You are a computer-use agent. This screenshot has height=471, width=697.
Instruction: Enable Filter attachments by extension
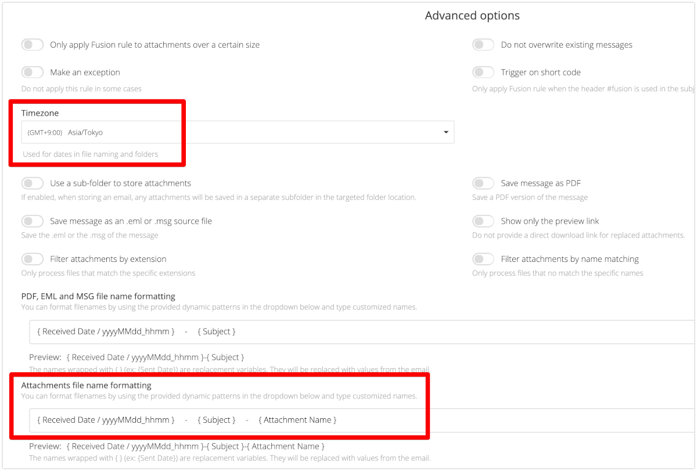coord(33,259)
